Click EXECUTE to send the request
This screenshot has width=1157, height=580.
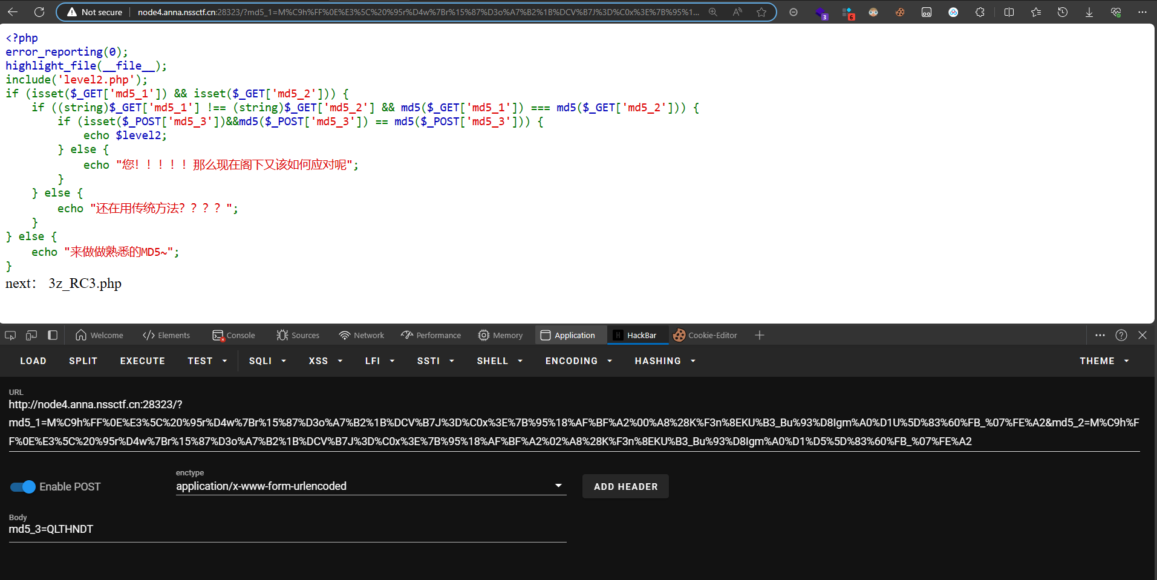coord(143,361)
